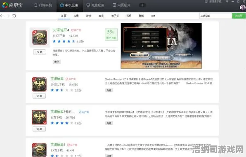246x157 pixels.
Task: Click the connect-phone icon in the title bar
Action: 206,2
